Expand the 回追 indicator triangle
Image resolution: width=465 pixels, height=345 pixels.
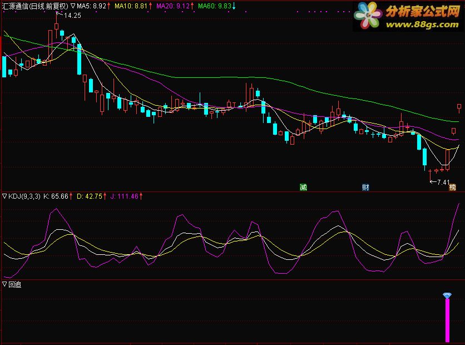[x=4, y=284]
